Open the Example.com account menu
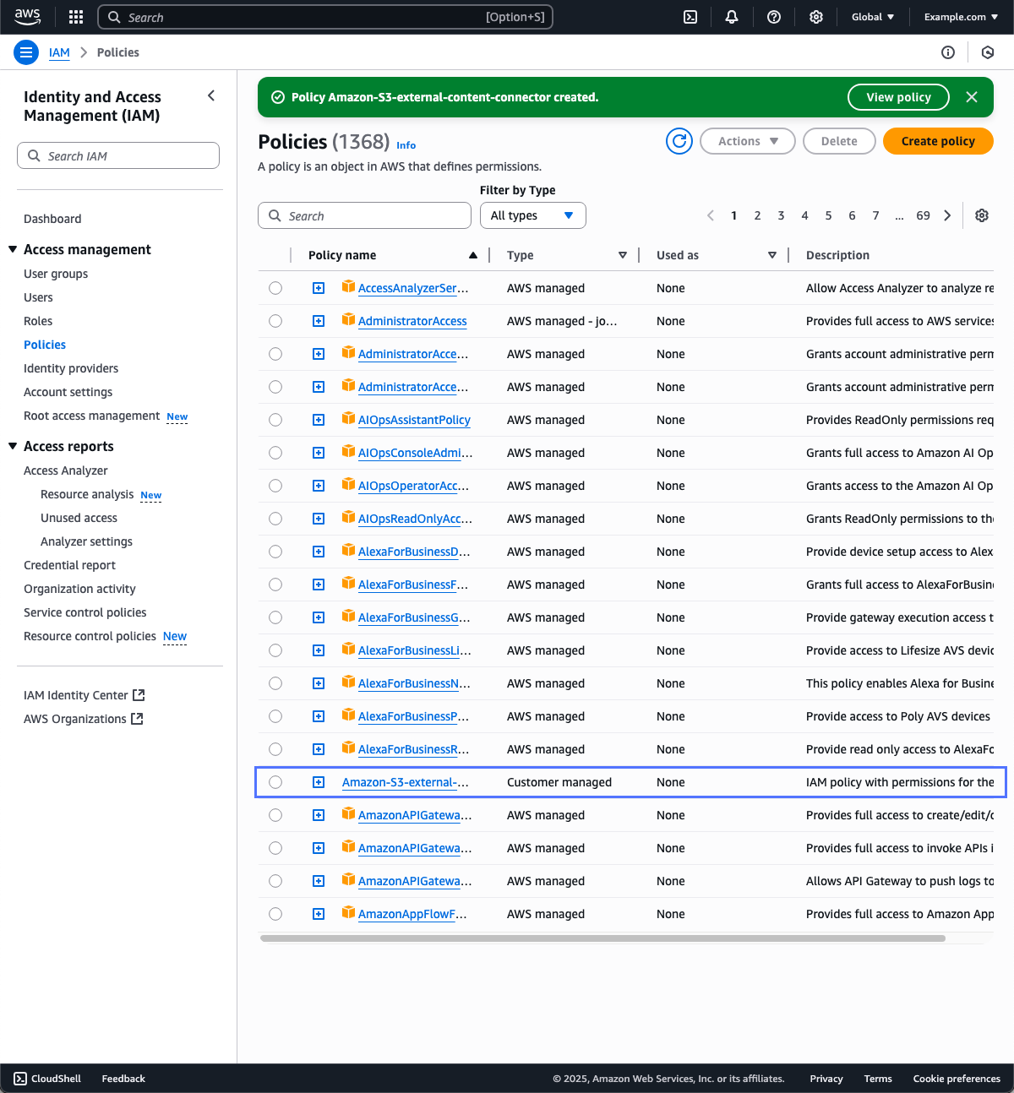The height and width of the screenshot is (1093, 1014). pyautogui.click(x=961, y=17)
